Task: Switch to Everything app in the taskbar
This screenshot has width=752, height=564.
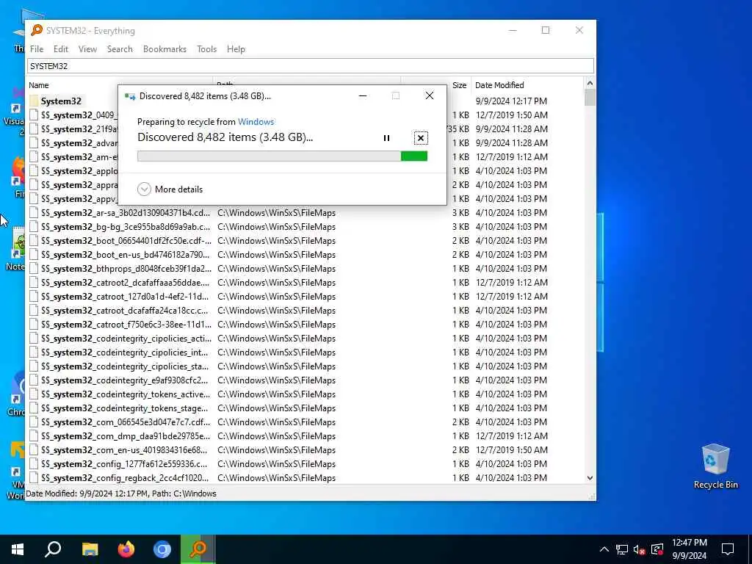Action: (x=198, y=549)
